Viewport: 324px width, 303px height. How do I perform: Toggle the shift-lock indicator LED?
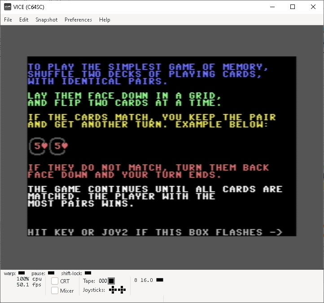(88, 273)
